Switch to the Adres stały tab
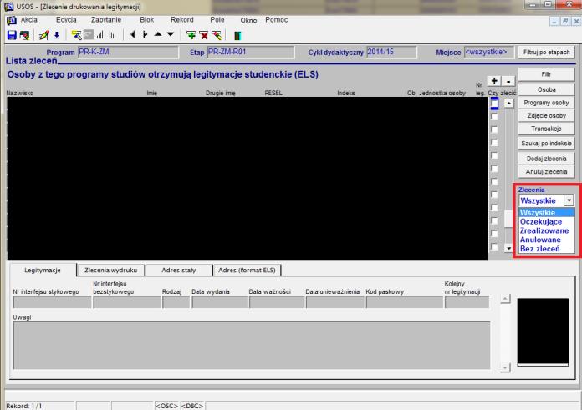The height and width of the screenshot is (410, 582). (x=179, y=271)
